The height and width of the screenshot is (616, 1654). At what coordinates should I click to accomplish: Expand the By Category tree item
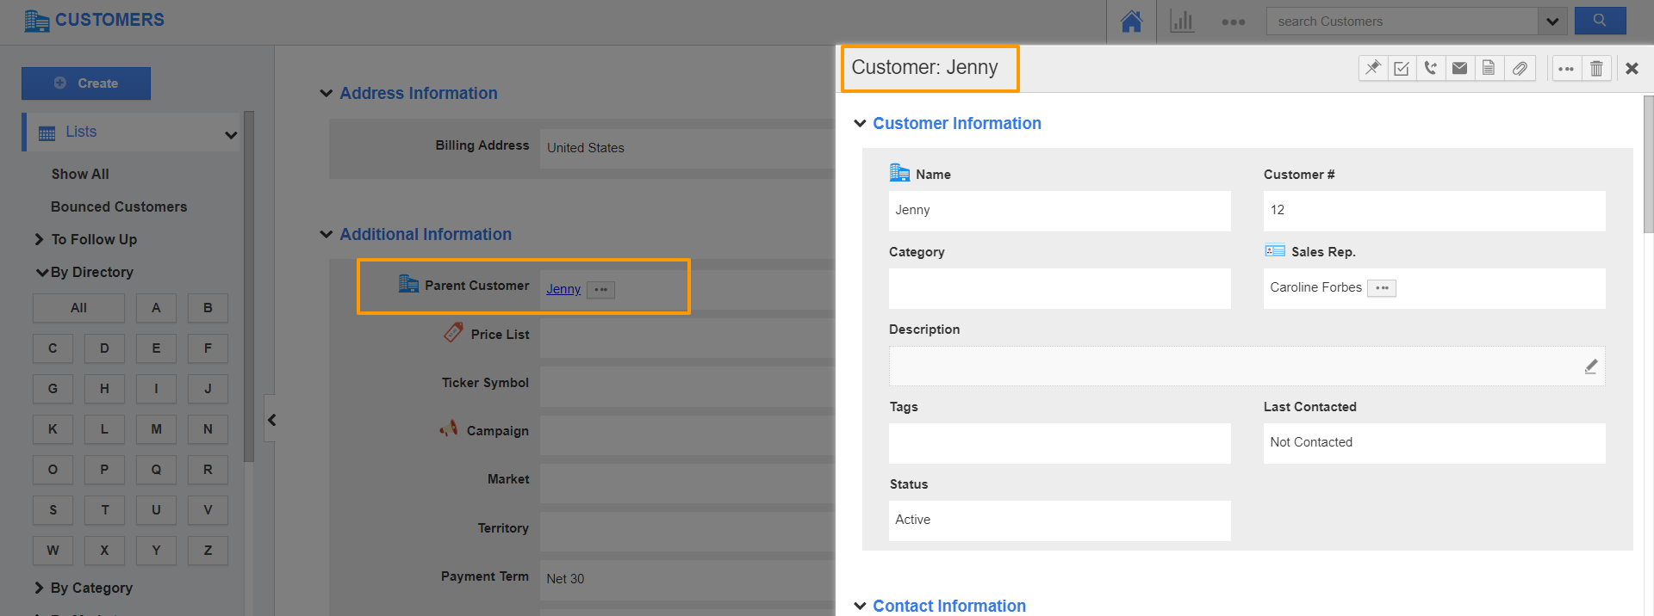(39, 588)
